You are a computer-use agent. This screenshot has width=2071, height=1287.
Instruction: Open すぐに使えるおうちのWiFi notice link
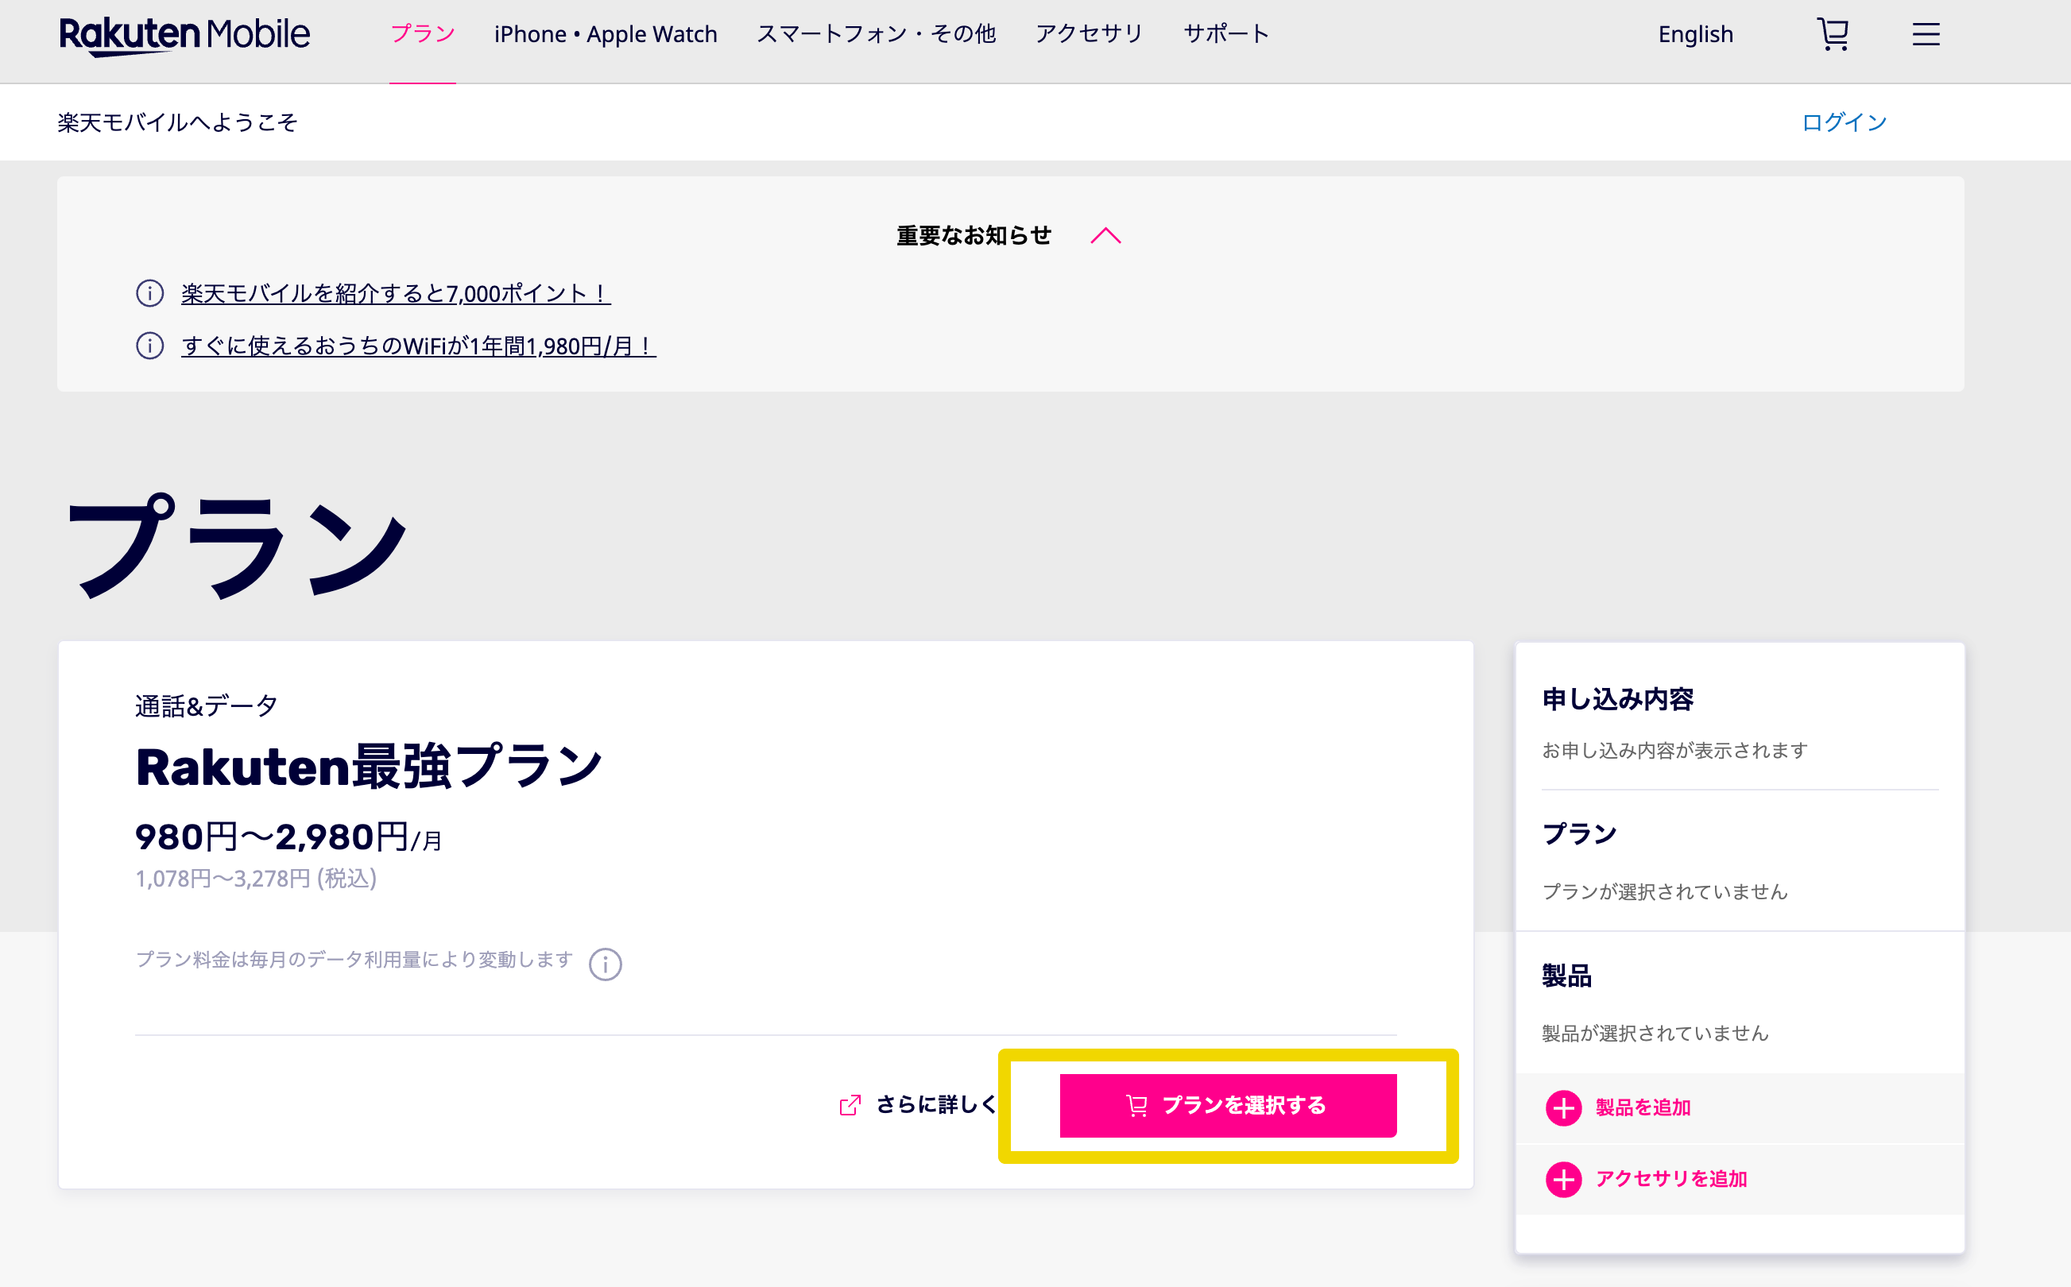419,346
